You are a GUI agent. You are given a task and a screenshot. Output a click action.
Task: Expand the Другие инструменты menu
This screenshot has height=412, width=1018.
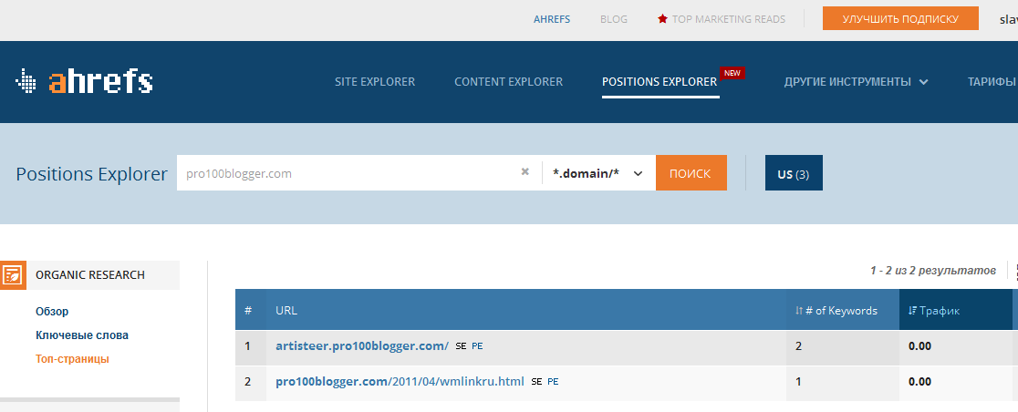point(856,82)
